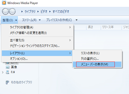Select the レイアウト(L) menu entry

tap(37, 53)
